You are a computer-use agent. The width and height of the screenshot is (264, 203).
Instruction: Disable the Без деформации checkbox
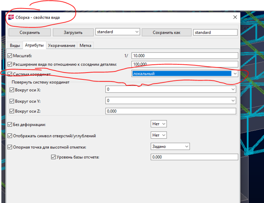click(x=10, y=124)
